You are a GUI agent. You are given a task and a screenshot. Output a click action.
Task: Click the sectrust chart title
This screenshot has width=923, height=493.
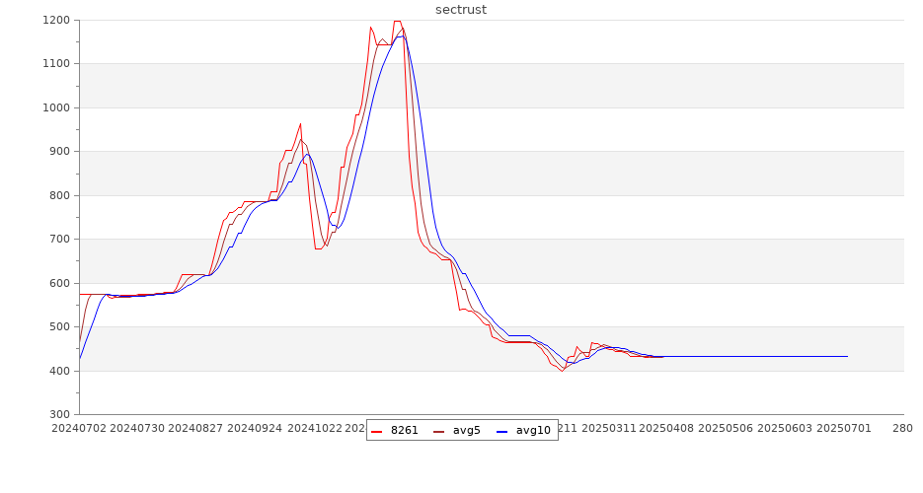461,10
